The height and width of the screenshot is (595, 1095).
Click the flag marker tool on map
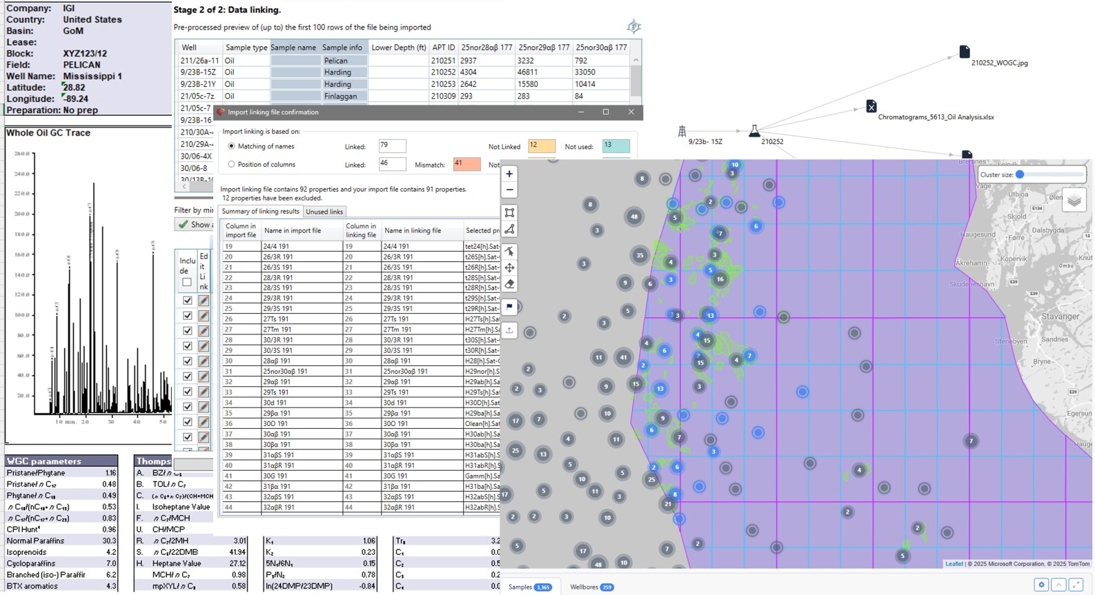[x=509, y=307]
